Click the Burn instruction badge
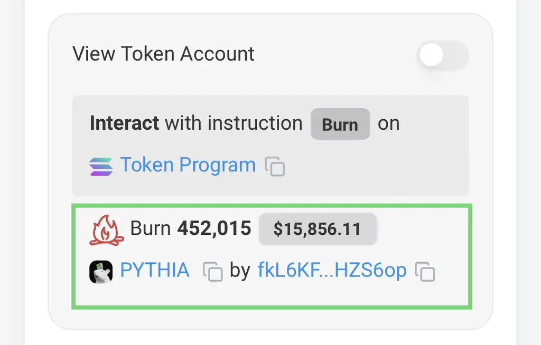The height and width of the screenshot is (345, 541). pos(340,124)
